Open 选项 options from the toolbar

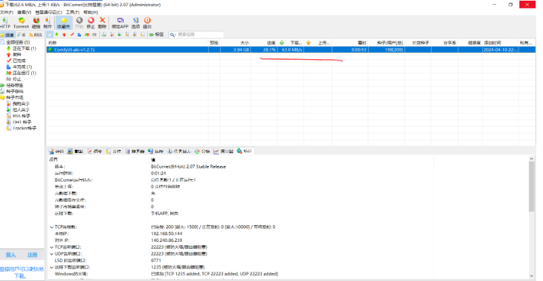point(135,22)
